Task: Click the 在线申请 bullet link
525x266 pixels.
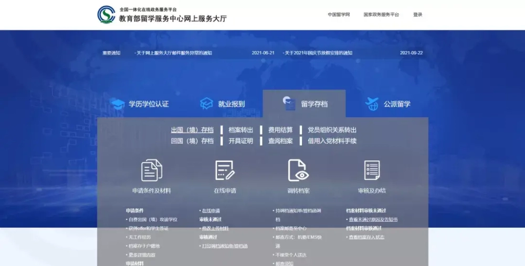Action: [211, 211]
